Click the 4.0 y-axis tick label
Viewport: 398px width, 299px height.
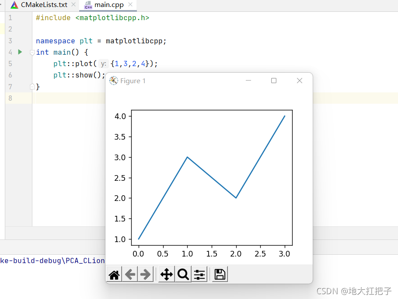[120, 116]
